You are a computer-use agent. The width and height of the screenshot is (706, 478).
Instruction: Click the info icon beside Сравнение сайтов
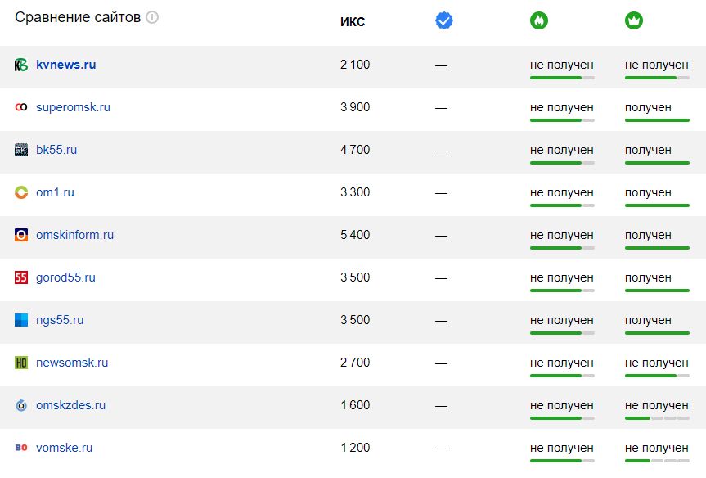click(x=152, y=17)
